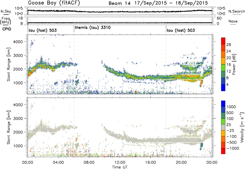Pick the dark blue top Velocity colorbar segment
Image resolution: width=245 pixels, height=169 pixels.
coord(223,104)
